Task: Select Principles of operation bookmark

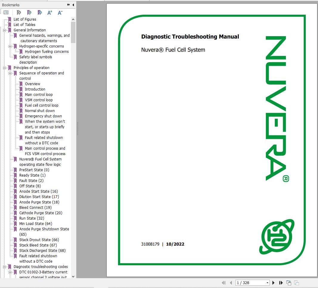Action: tap(31, 68)
